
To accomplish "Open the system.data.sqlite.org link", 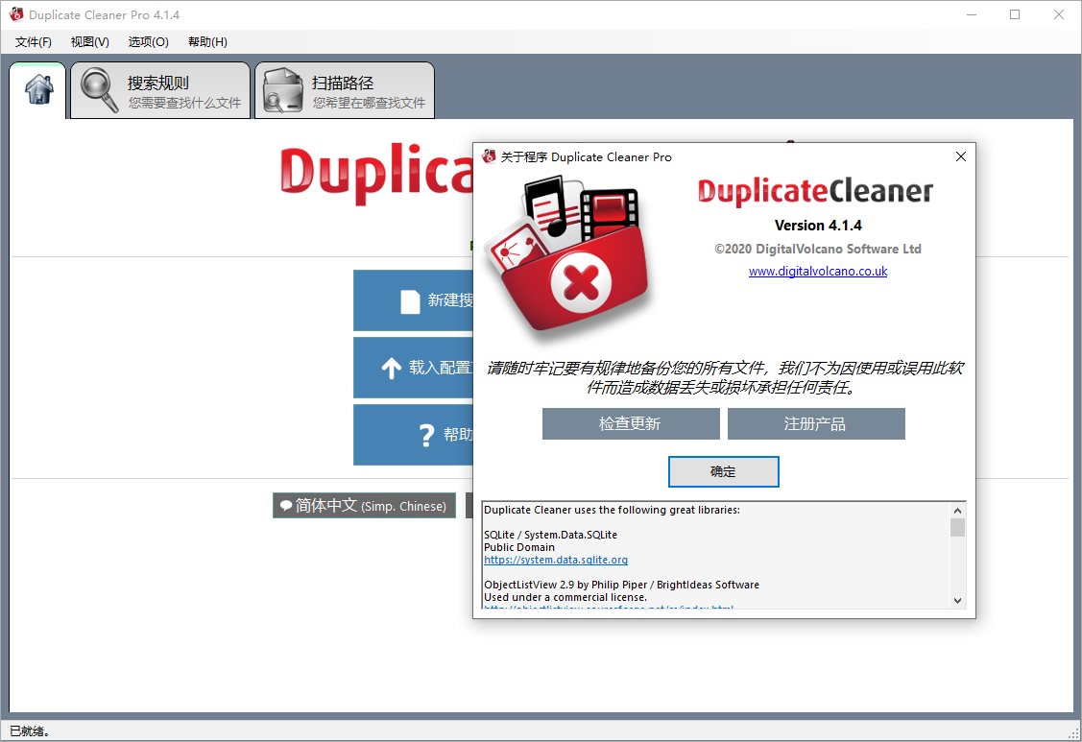I will [556, 560].
